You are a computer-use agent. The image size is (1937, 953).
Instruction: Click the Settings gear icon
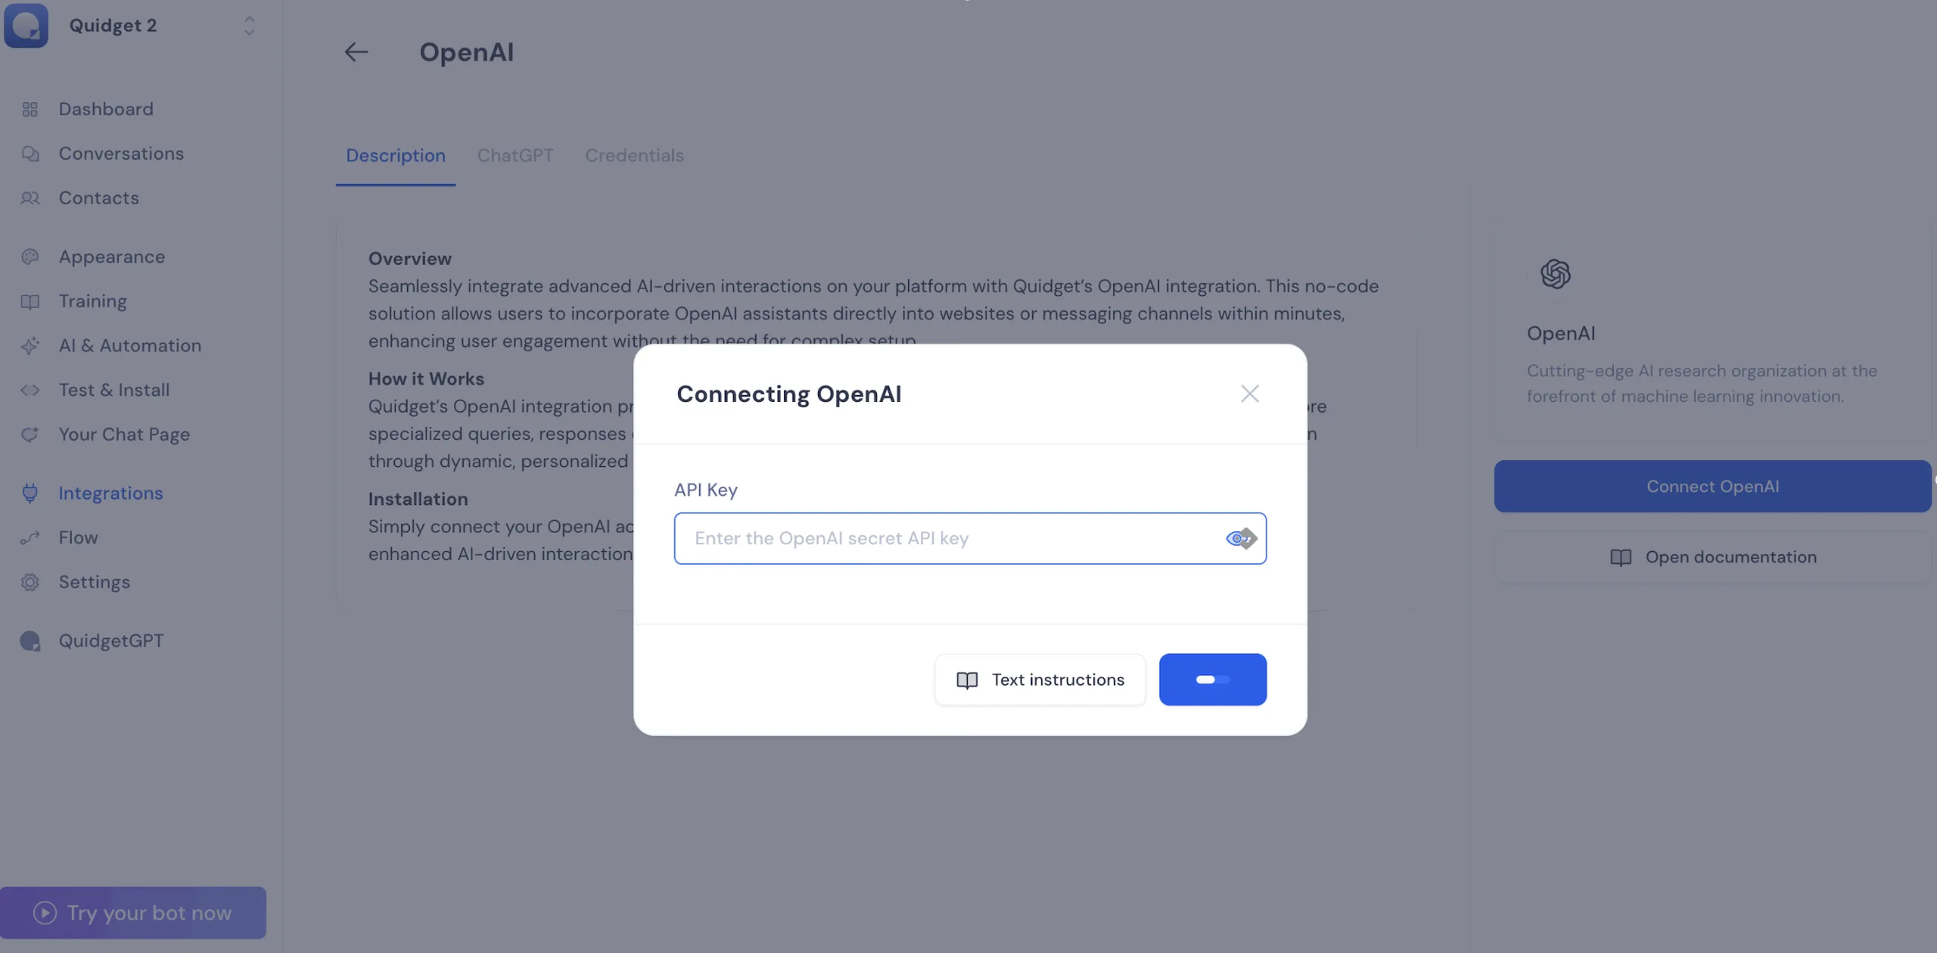30,582
